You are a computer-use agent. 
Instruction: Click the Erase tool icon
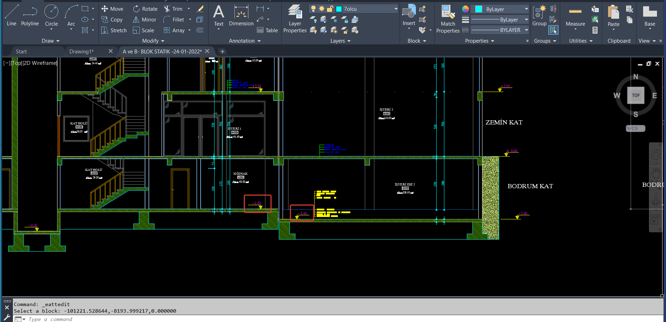[200, 9]
